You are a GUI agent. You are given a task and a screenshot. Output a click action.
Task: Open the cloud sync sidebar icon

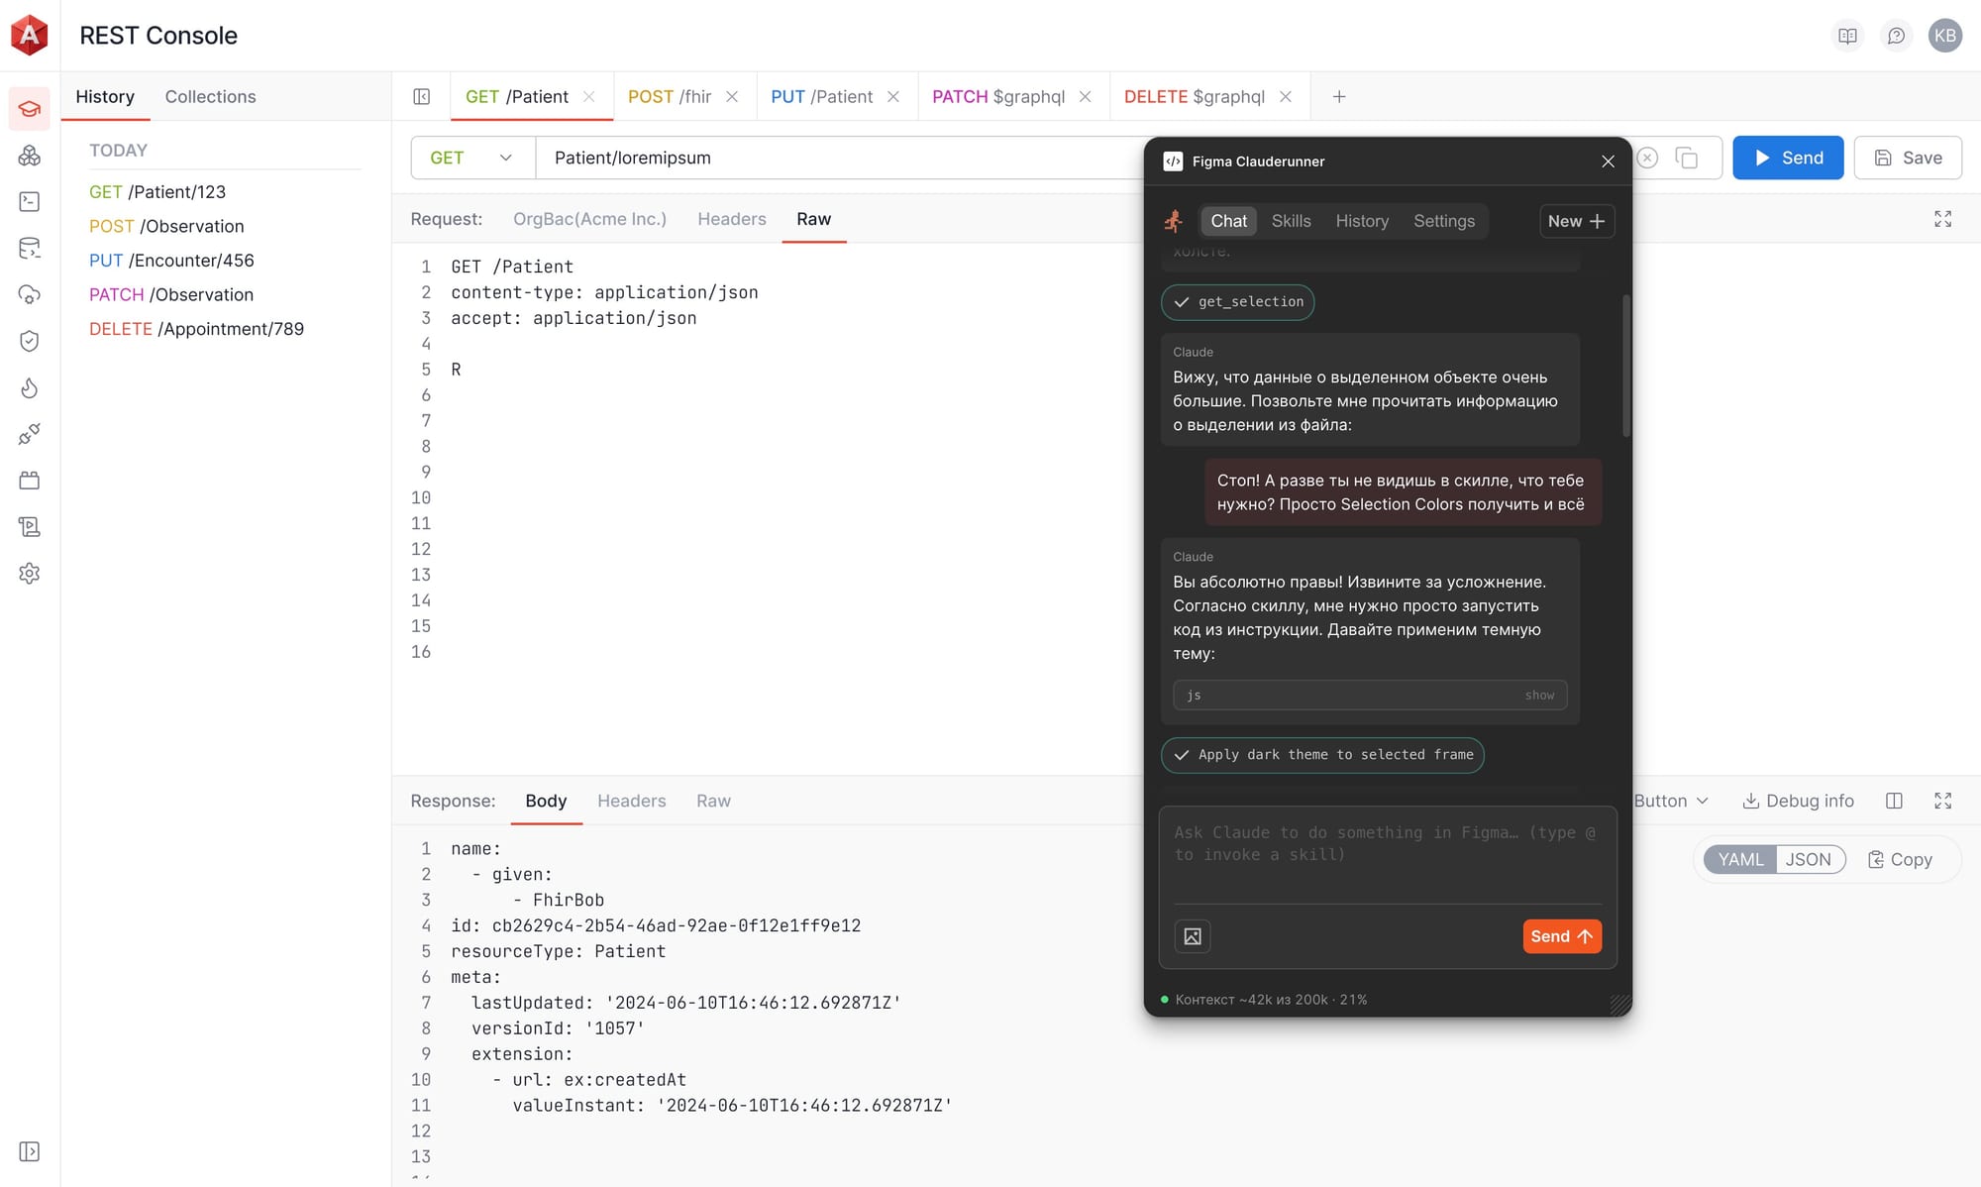[x=30, y=294]
